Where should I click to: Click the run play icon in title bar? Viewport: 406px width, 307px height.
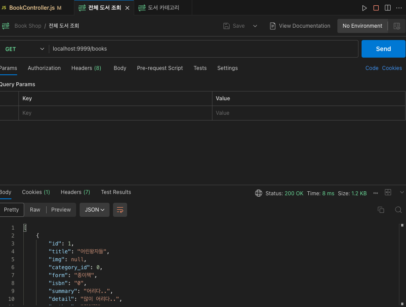click(364, 8)
